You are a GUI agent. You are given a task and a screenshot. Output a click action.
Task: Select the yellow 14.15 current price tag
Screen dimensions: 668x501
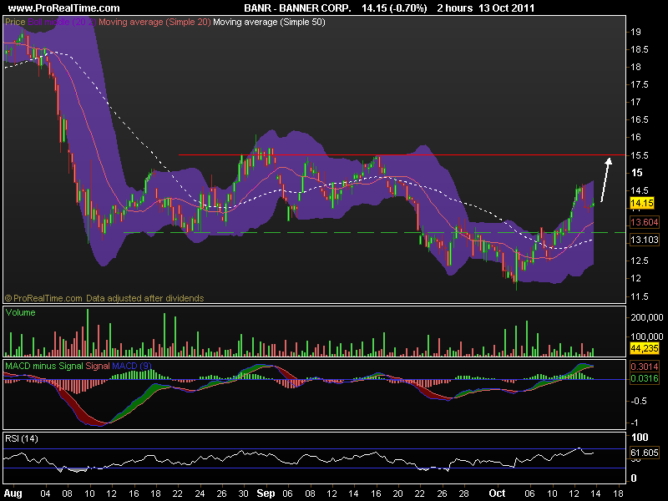642,203
